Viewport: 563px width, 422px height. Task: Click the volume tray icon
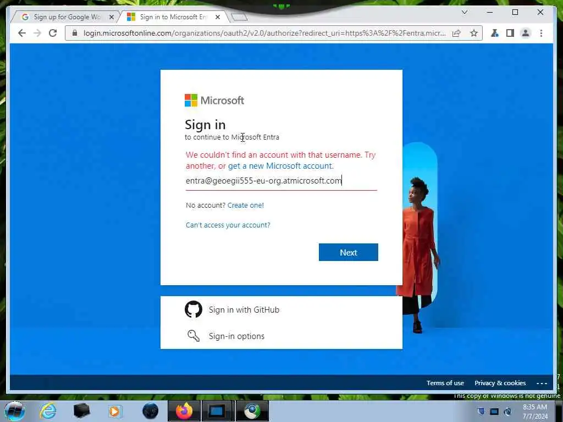point(507,411)
